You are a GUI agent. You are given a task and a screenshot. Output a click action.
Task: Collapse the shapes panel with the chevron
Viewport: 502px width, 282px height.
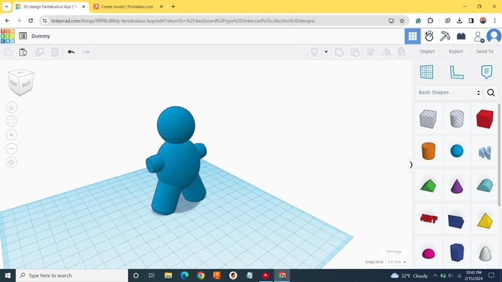[411, 165]
